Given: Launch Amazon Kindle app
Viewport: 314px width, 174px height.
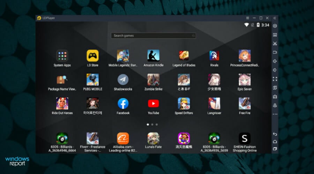Looking at the screenshot, I should (x=154, y=56).
